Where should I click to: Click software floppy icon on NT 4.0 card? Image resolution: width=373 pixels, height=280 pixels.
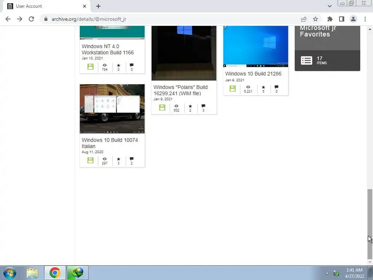click(90, 67)
